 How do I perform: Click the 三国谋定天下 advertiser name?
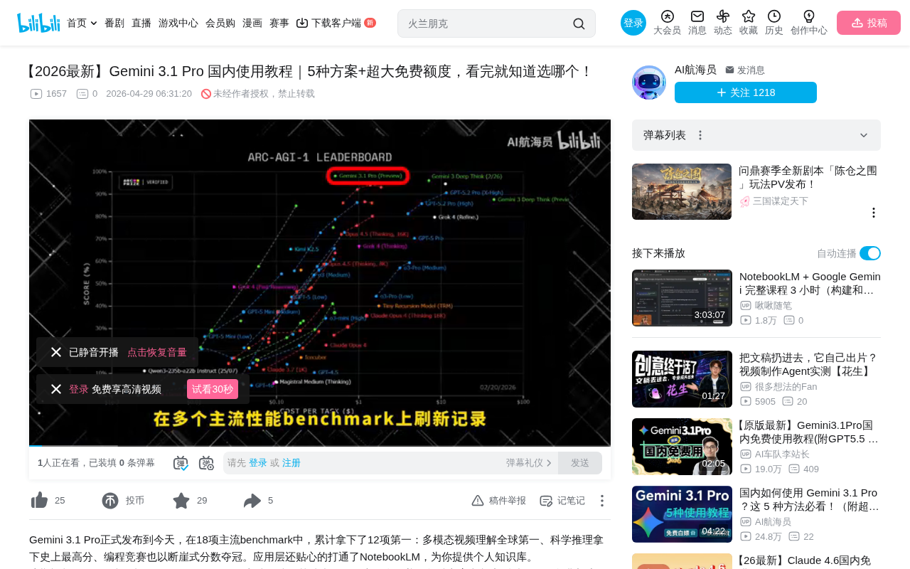point(781,201)
